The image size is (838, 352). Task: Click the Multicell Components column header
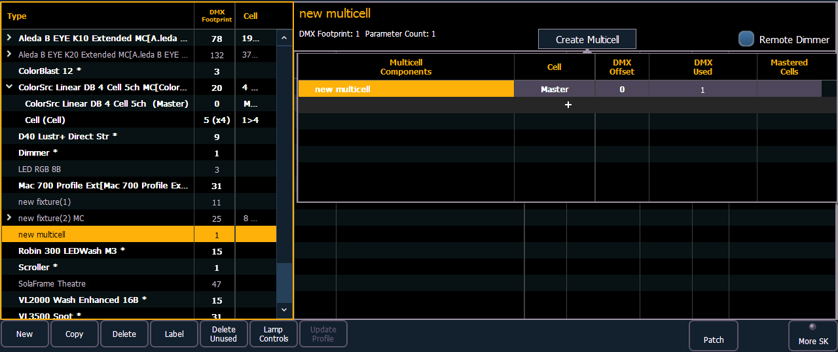tap(406, 67)
